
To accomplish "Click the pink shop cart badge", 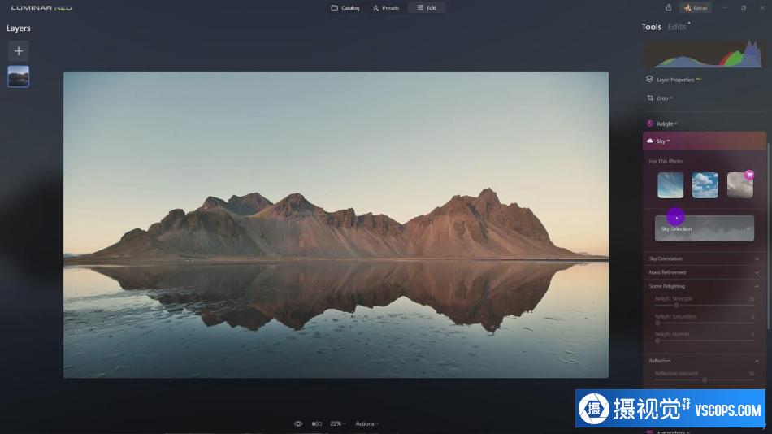I will click(749, 175).
